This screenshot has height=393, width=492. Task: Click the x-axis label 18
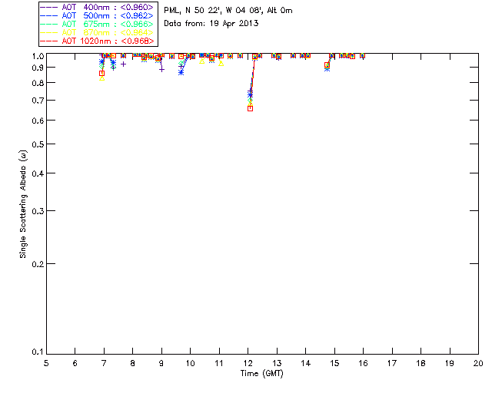421,364
